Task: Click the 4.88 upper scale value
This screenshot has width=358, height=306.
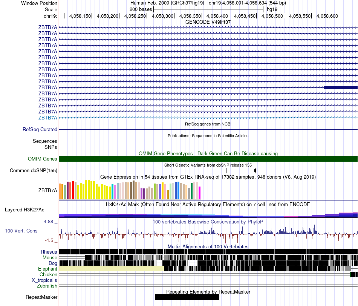Action: click(48, 222)
